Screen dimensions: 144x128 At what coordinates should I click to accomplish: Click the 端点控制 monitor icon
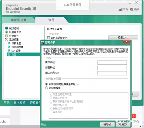(7, 28)
